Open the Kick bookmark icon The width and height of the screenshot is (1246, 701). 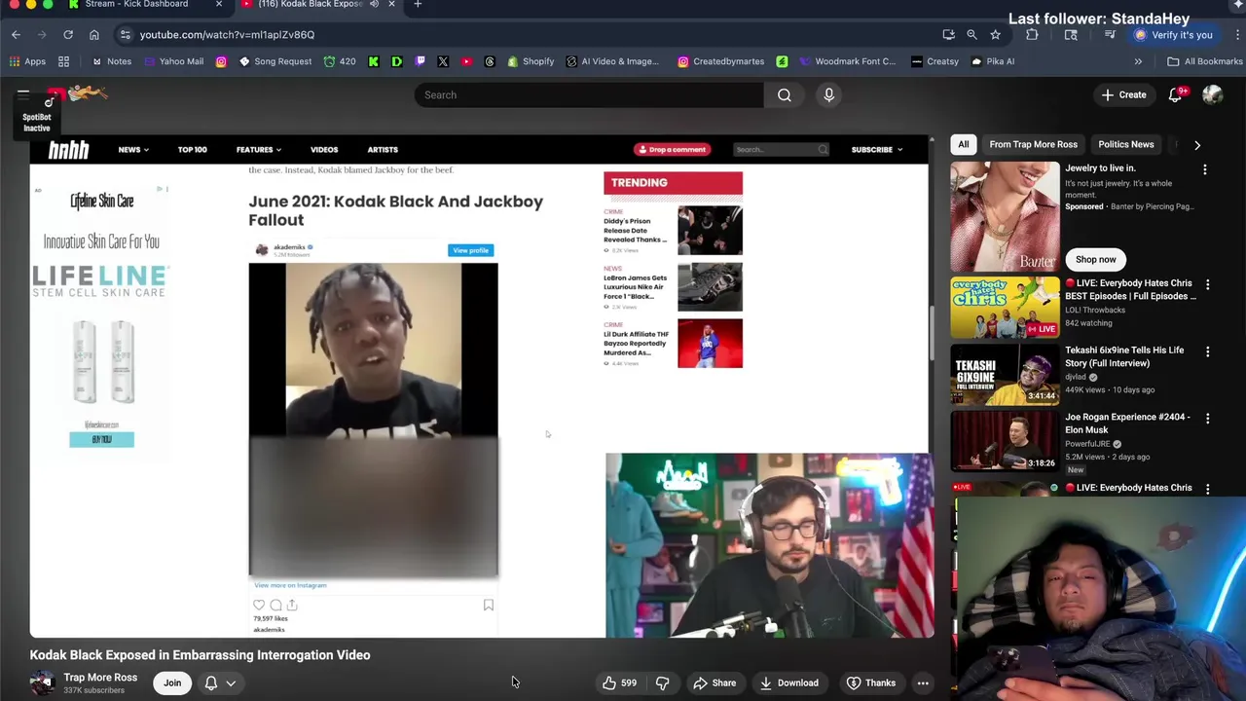coord(374,61)
